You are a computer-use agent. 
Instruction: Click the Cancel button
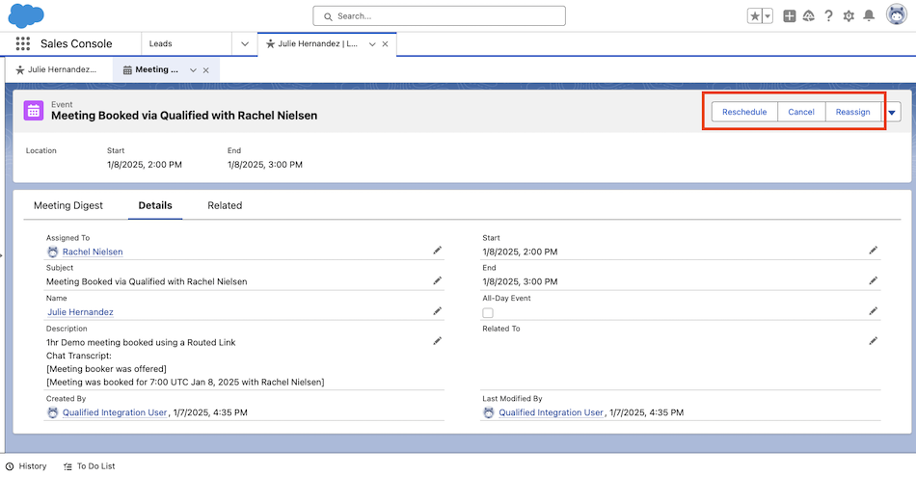(801, 112)
